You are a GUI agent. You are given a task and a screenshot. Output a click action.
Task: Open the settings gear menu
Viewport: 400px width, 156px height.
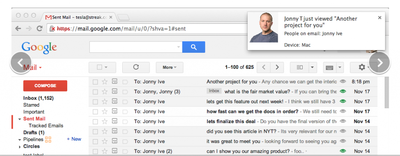coord(362,67)
